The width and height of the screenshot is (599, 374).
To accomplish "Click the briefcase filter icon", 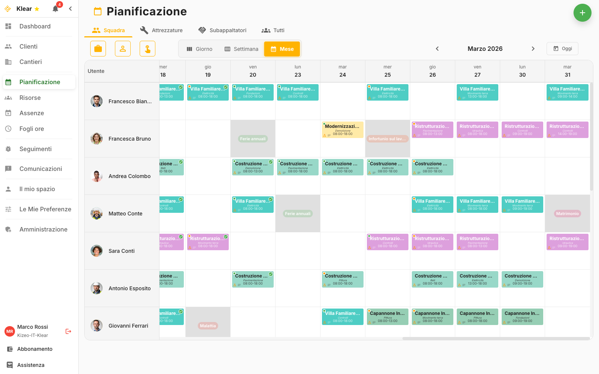I will pos(98,49).
